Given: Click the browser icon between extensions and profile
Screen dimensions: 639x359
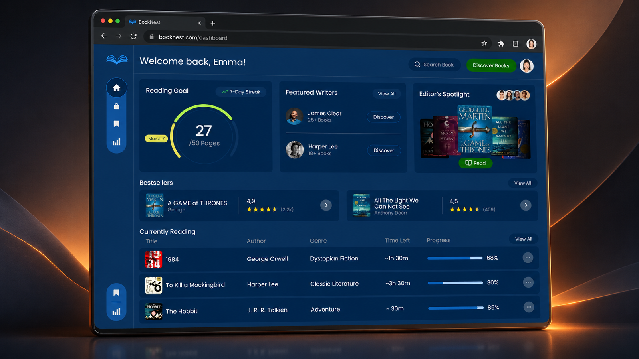Looking at the screenshot, I should pyautogui.click(x=516, y=44).
